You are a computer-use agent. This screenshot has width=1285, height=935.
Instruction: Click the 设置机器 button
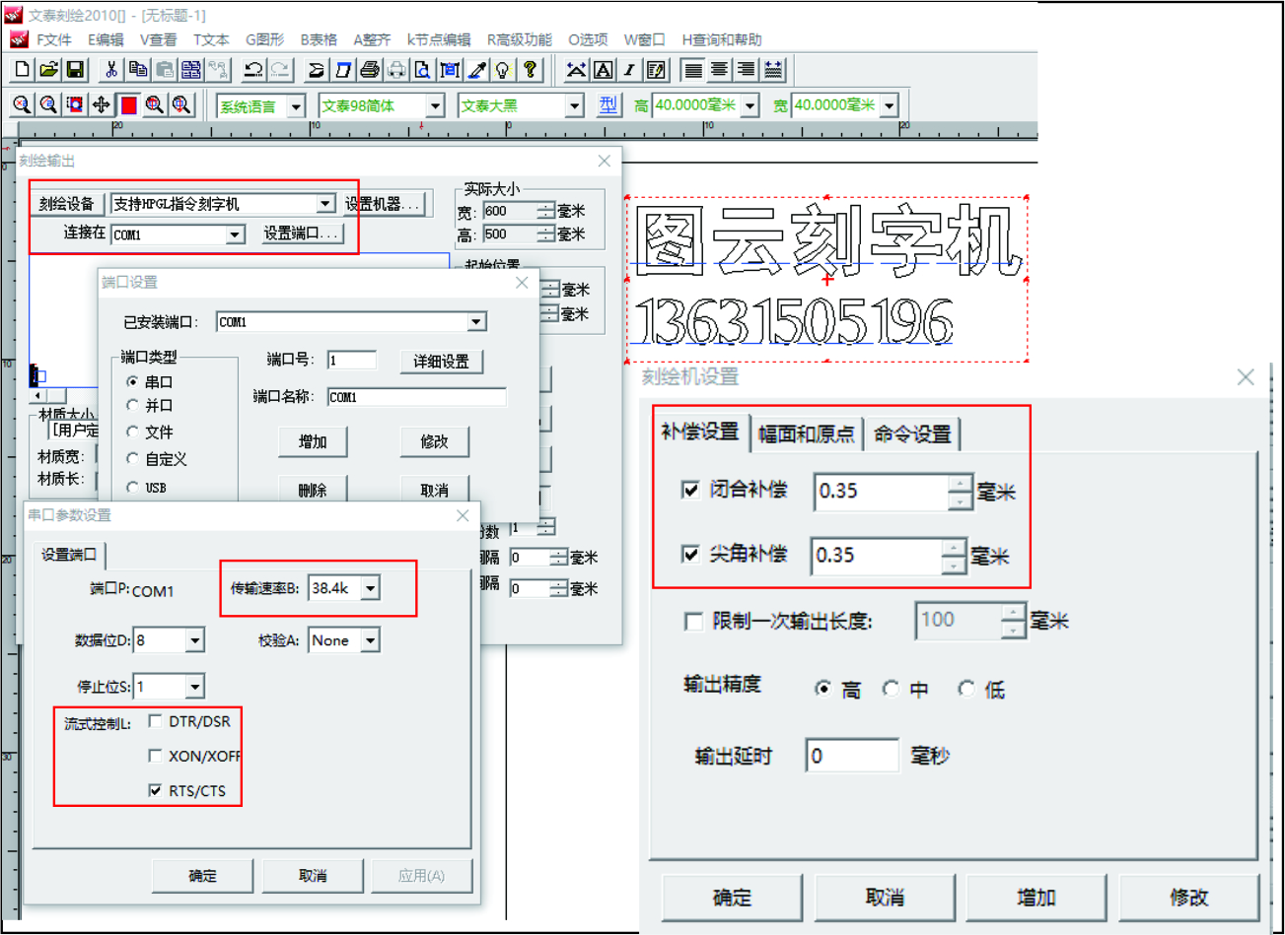coord(384,204)
